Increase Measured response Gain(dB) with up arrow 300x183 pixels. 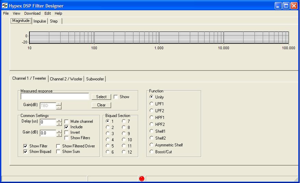click(59, 104)
